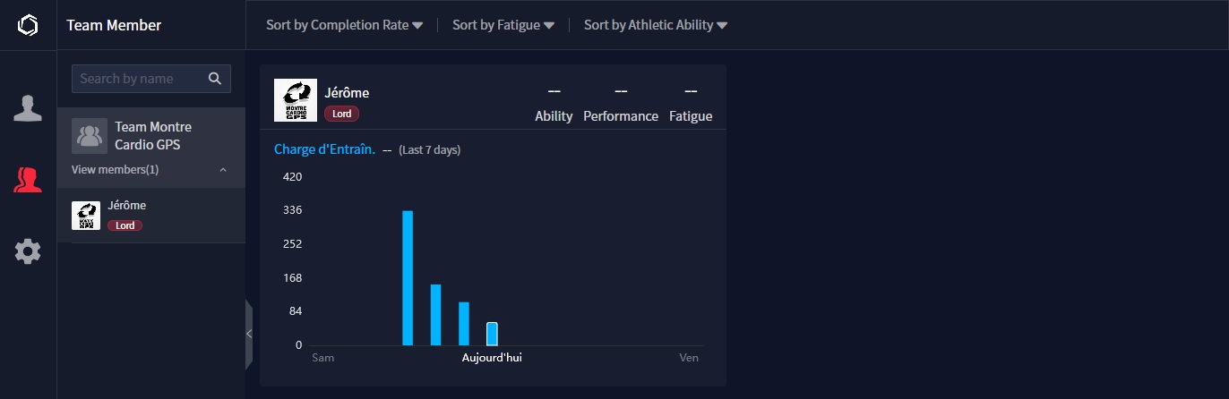Select the red team members icon
The image size is (1229, 399).
pyautogui.click(x=28, y=180)
